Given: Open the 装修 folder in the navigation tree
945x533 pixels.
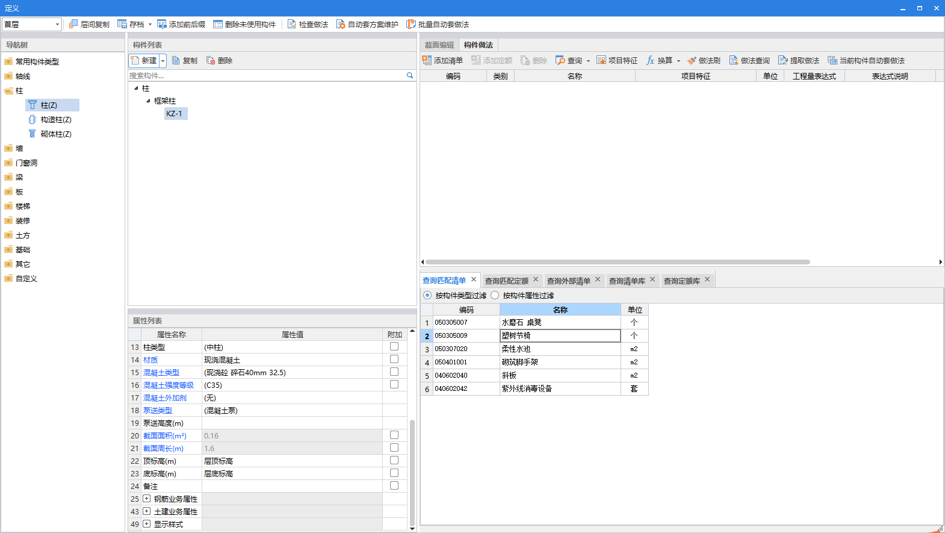Looking at the screenshot, I should 23,220.
